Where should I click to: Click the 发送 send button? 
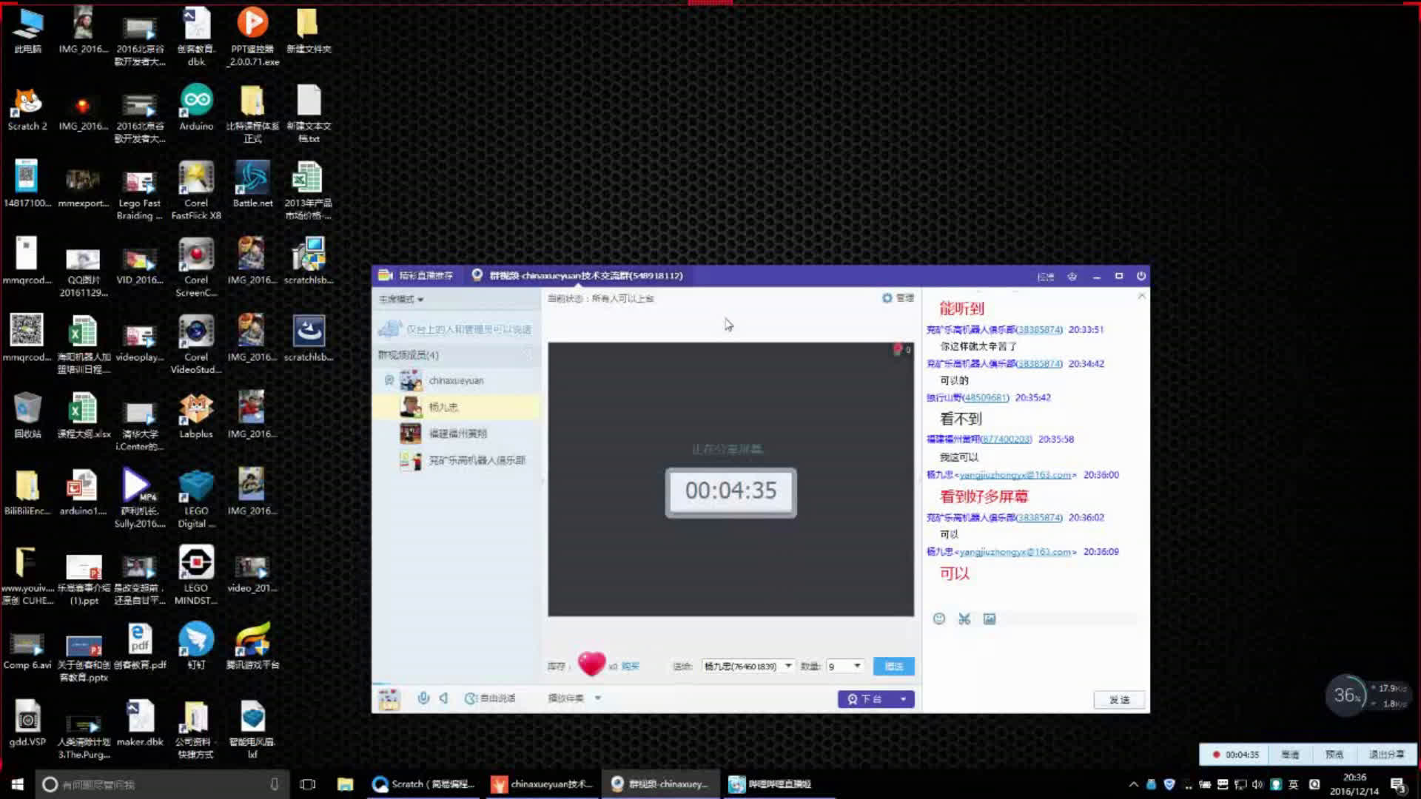click(x=1119, y=700)
